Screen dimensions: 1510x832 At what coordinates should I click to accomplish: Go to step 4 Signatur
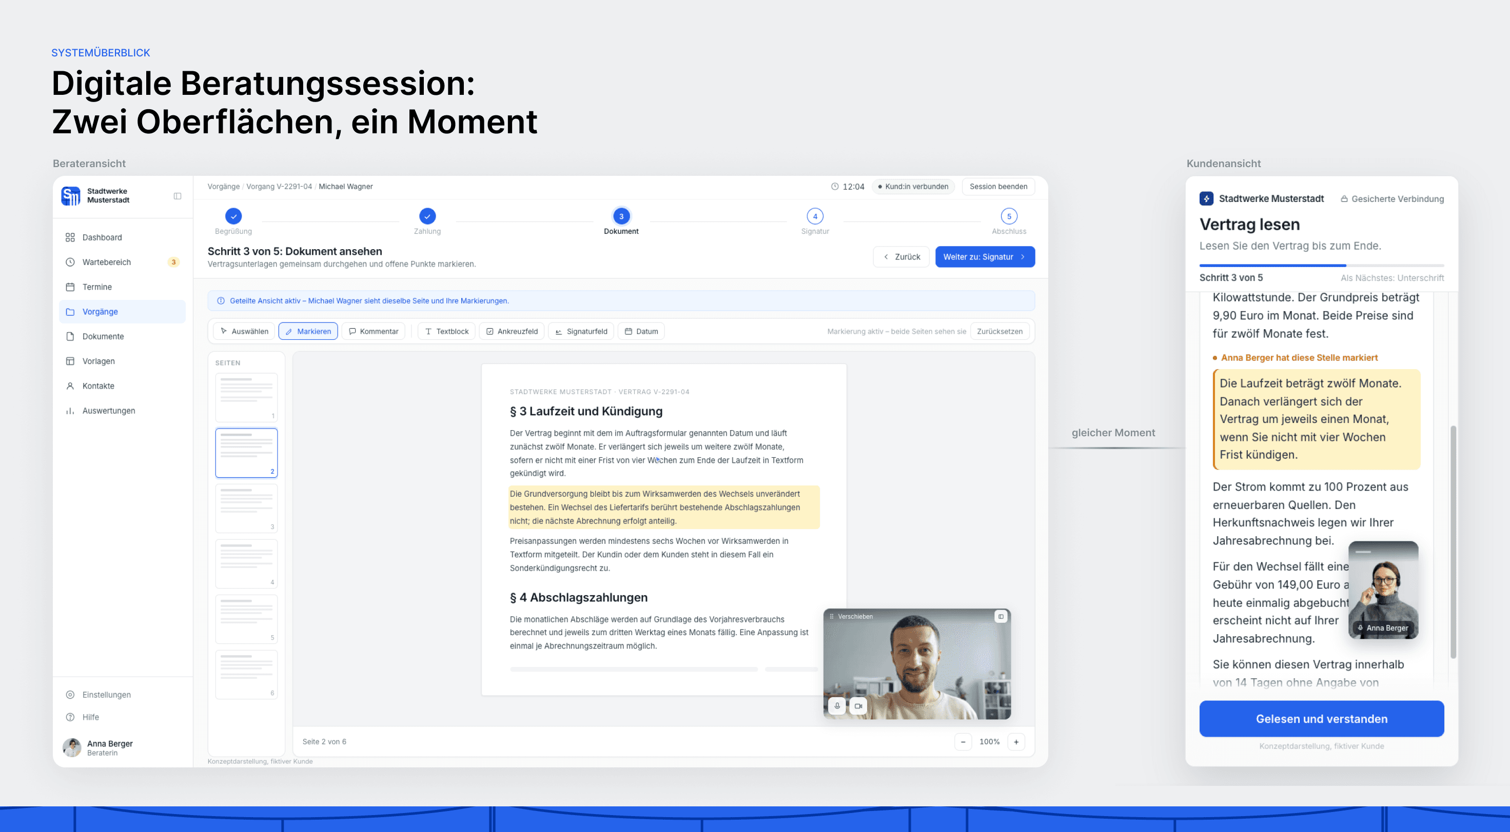point(815,216)
